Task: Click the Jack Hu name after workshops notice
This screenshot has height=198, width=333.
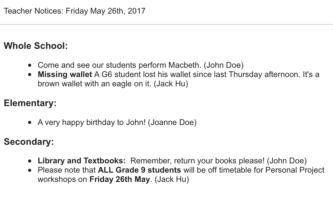Action: coord(172,179)
